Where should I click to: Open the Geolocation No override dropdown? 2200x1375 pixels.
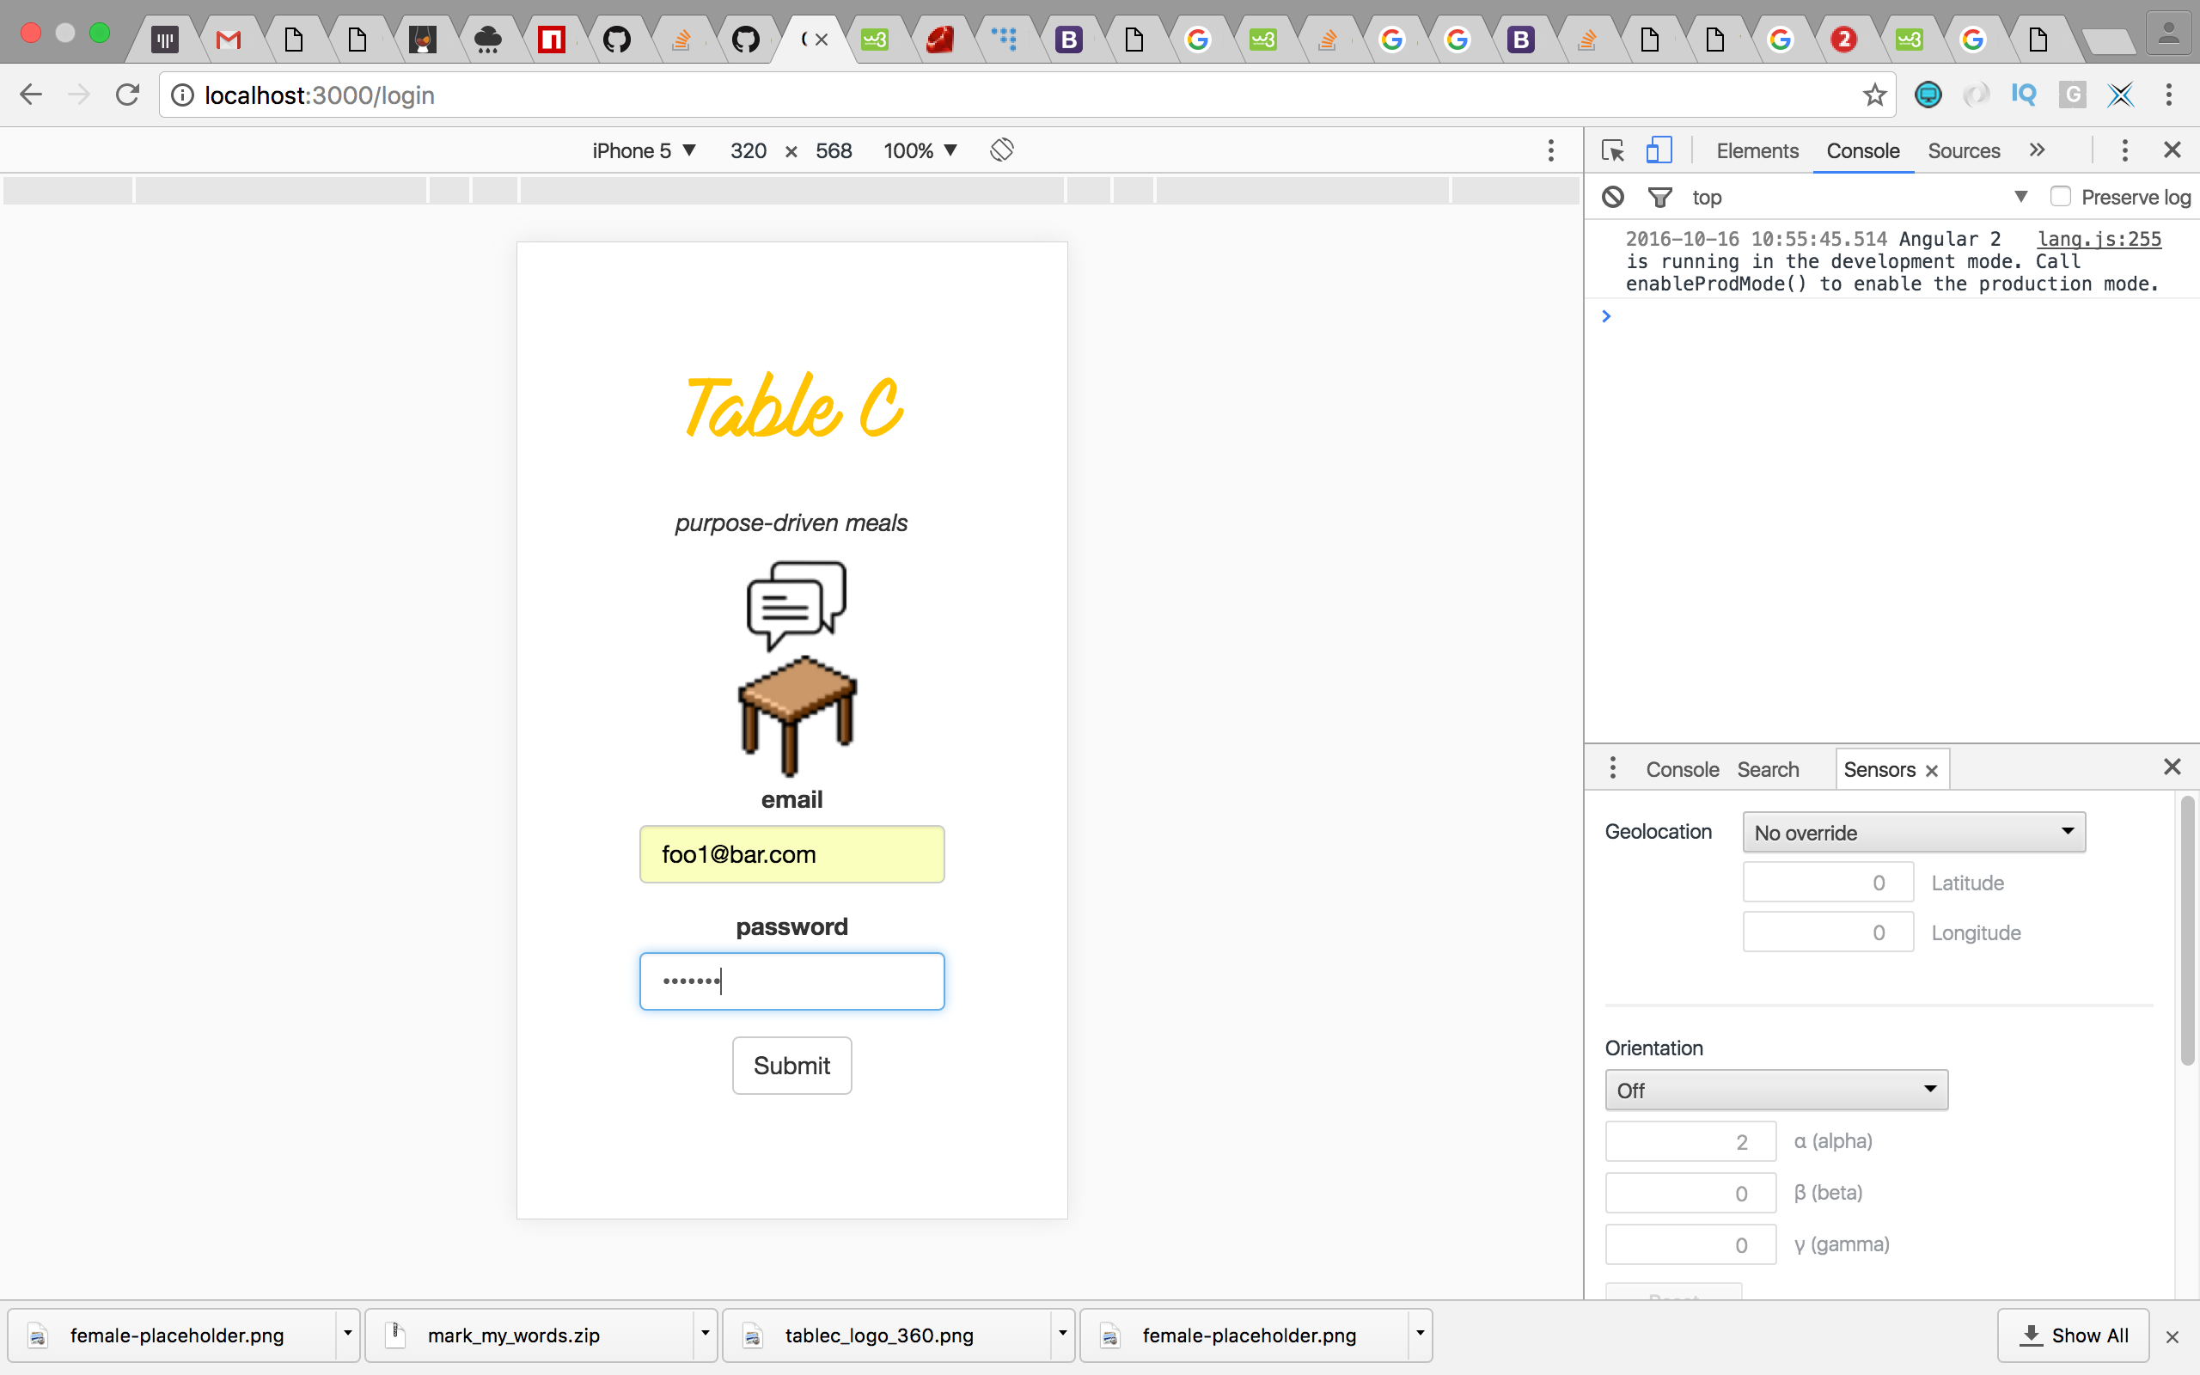[1913, 832]
